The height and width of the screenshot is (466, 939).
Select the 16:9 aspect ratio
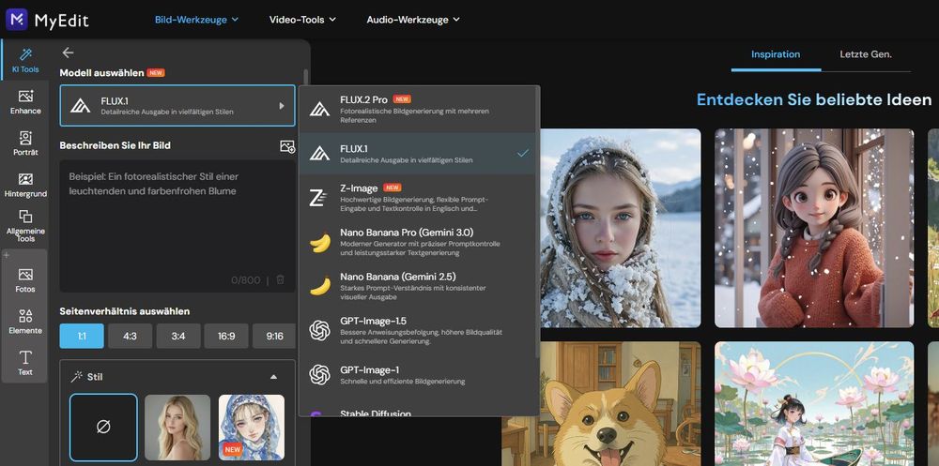[x=226, y=337]
